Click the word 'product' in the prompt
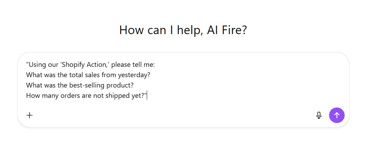 click(121, 85)
